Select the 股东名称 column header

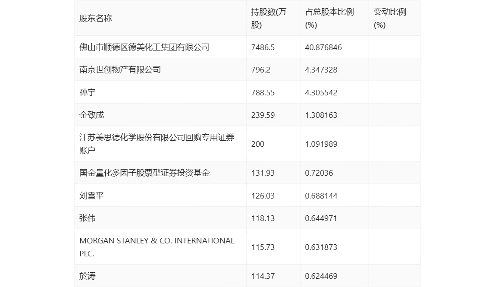pyautogui.click(x=96, y=18)
